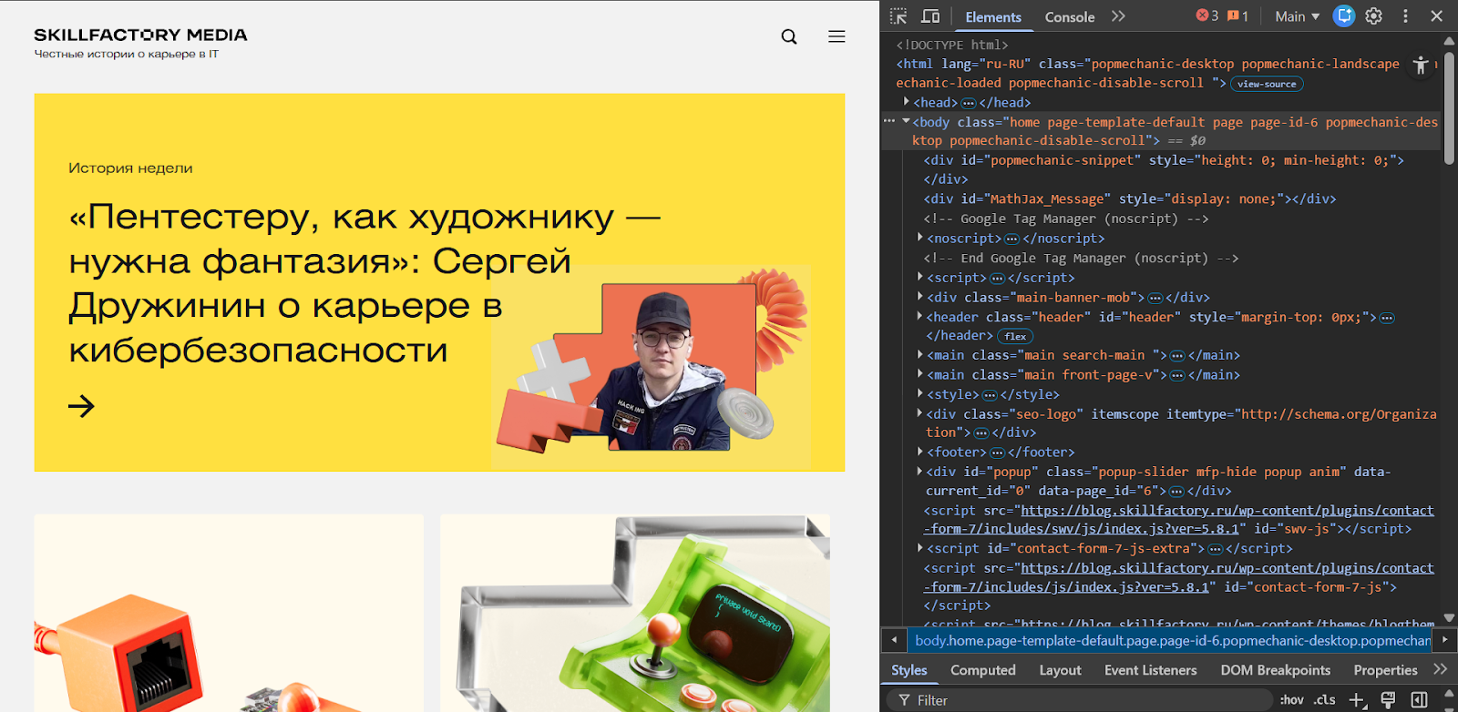Click the Elements panel vertical scrollbar
Image resolution: width=1458 pixels, height=712 pixels.
[x=1449, y=109]
